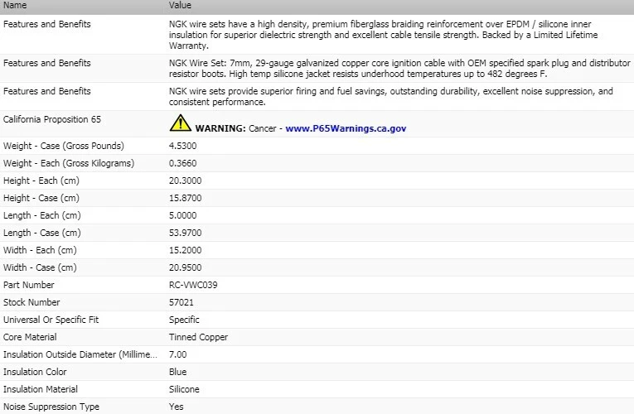Select the value 53.9700

coord(185,233)
